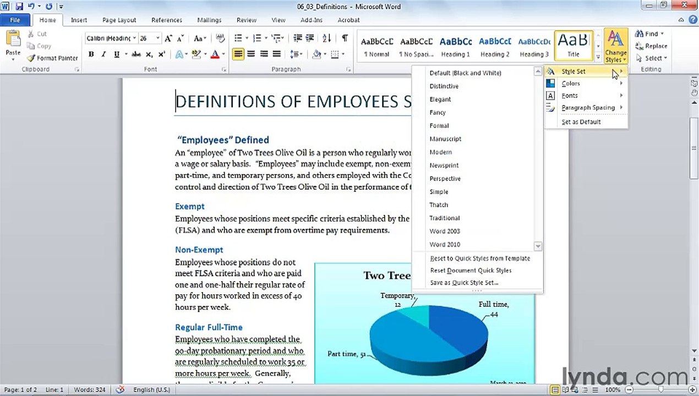The image size is (699, 396).
Task: Expand the Styles gallery More arrow
Action: point(598,57)
